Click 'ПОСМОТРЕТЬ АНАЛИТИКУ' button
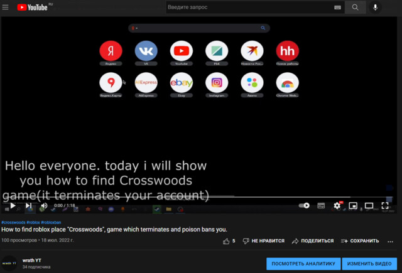Image resolution: width=402 pixels, height=273 pixels. [x=303, y=264]
